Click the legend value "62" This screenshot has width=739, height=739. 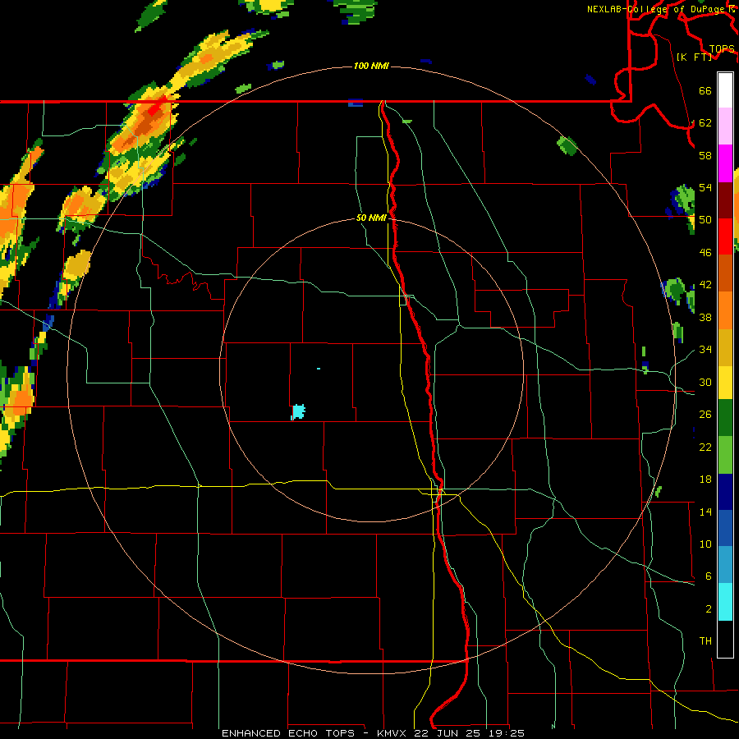pos(705,123)
